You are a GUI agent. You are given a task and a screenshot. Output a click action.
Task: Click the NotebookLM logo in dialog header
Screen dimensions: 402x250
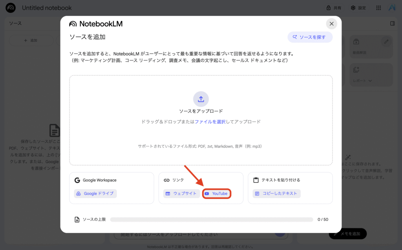96,24
